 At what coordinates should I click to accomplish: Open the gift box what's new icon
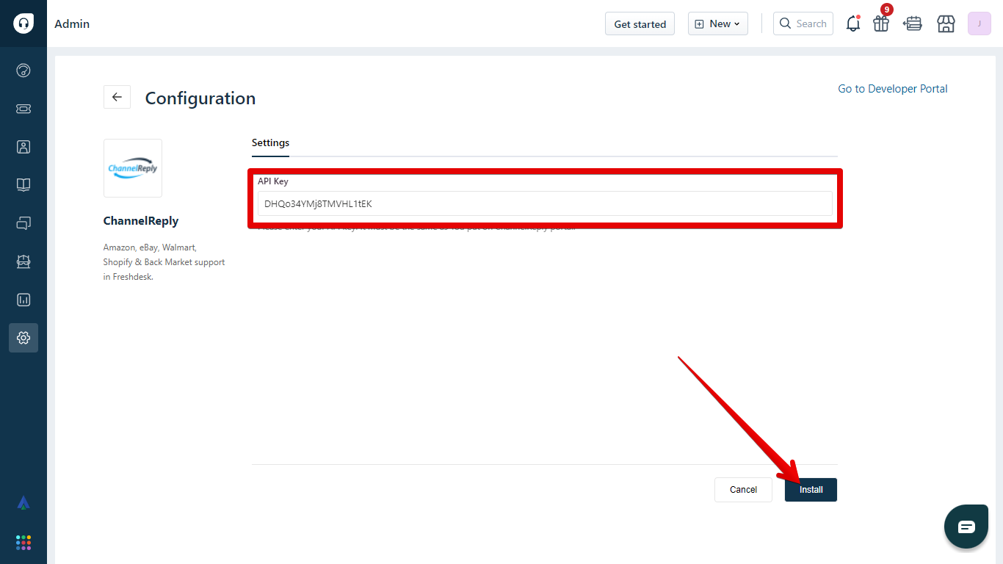[881, 23]
